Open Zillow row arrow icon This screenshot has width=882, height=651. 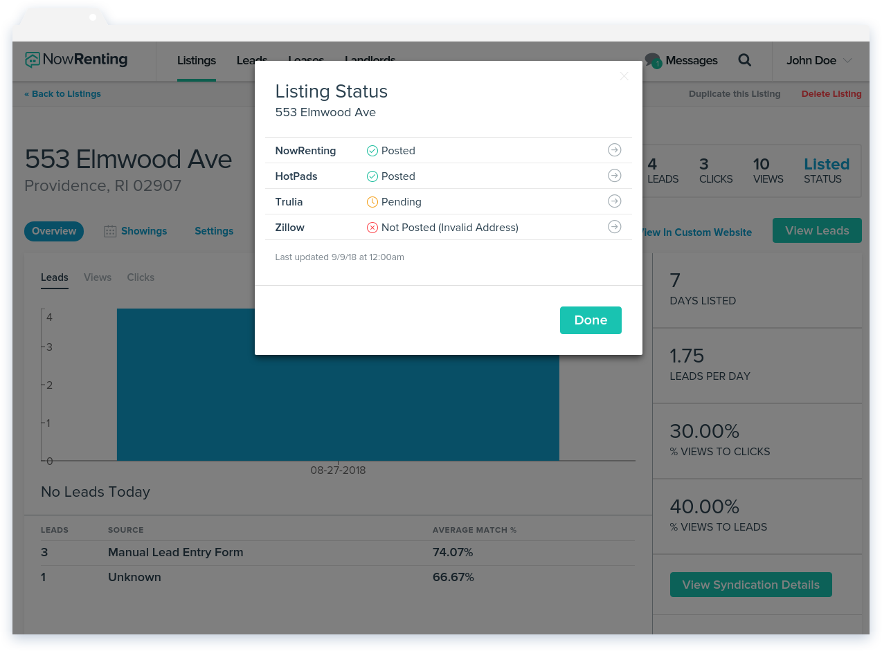614,227
